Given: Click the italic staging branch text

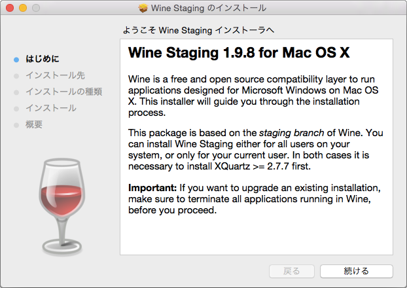Looking at the screenshot, I should (x=291, y=133).
